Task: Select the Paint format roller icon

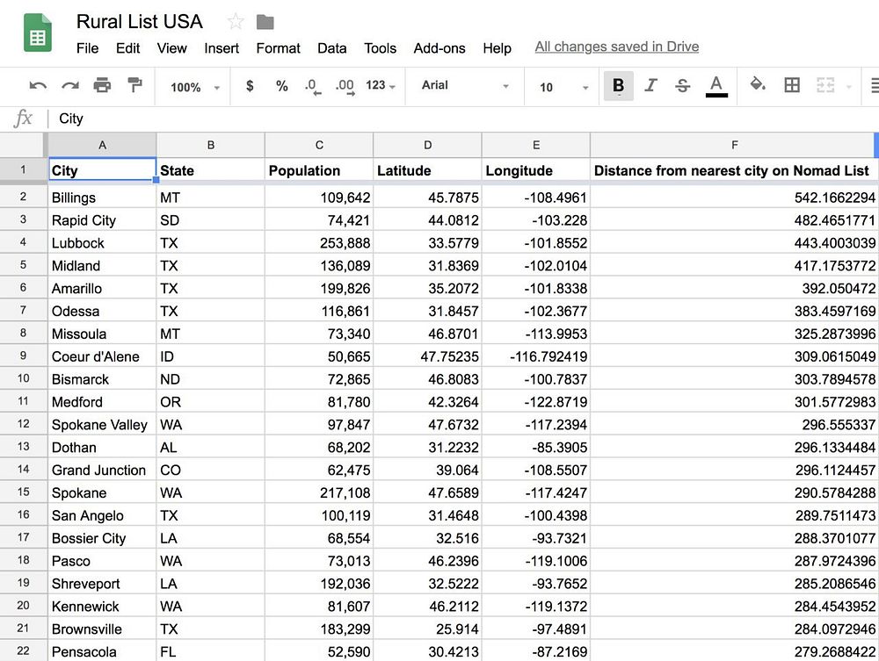Action: pyautogui.click(x=134, y=85)
